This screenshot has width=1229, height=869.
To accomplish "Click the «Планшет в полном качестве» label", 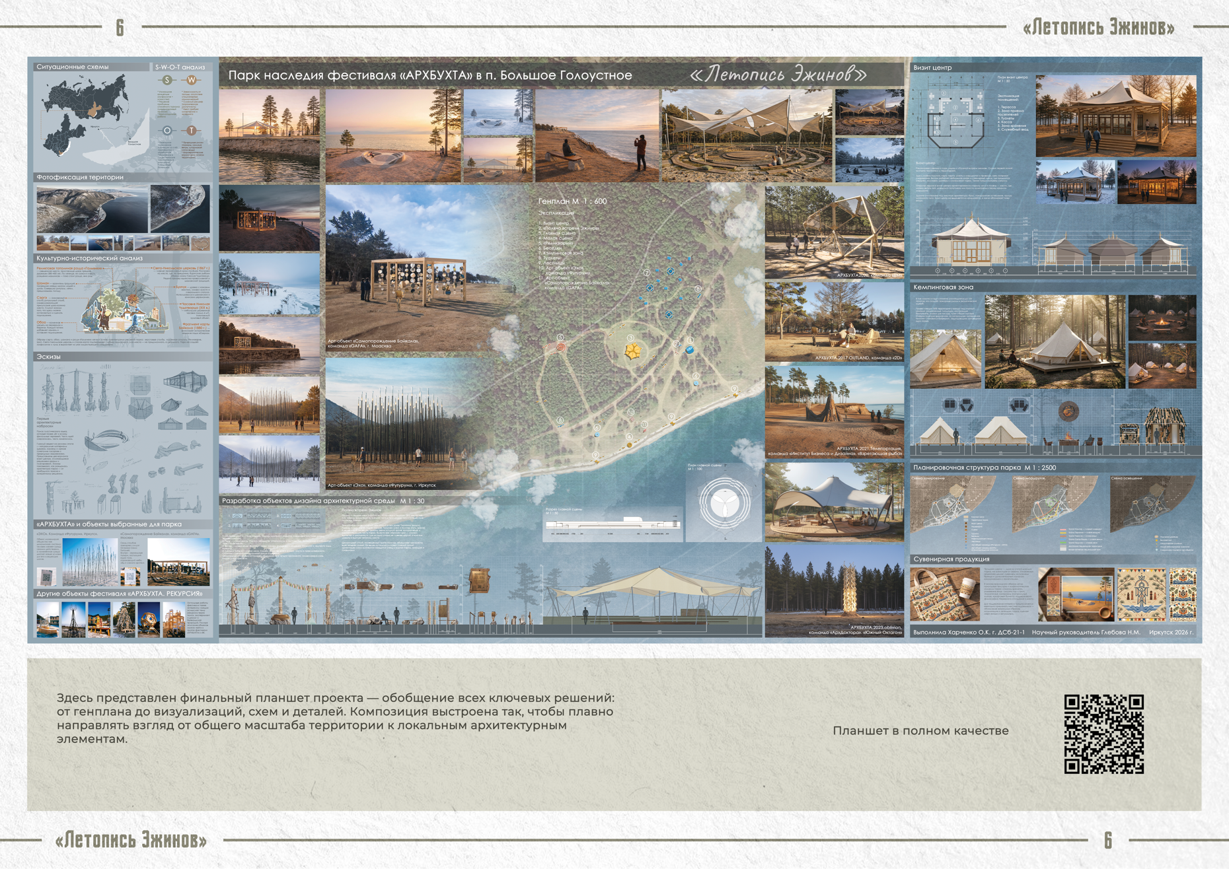I will pos(920,730).
